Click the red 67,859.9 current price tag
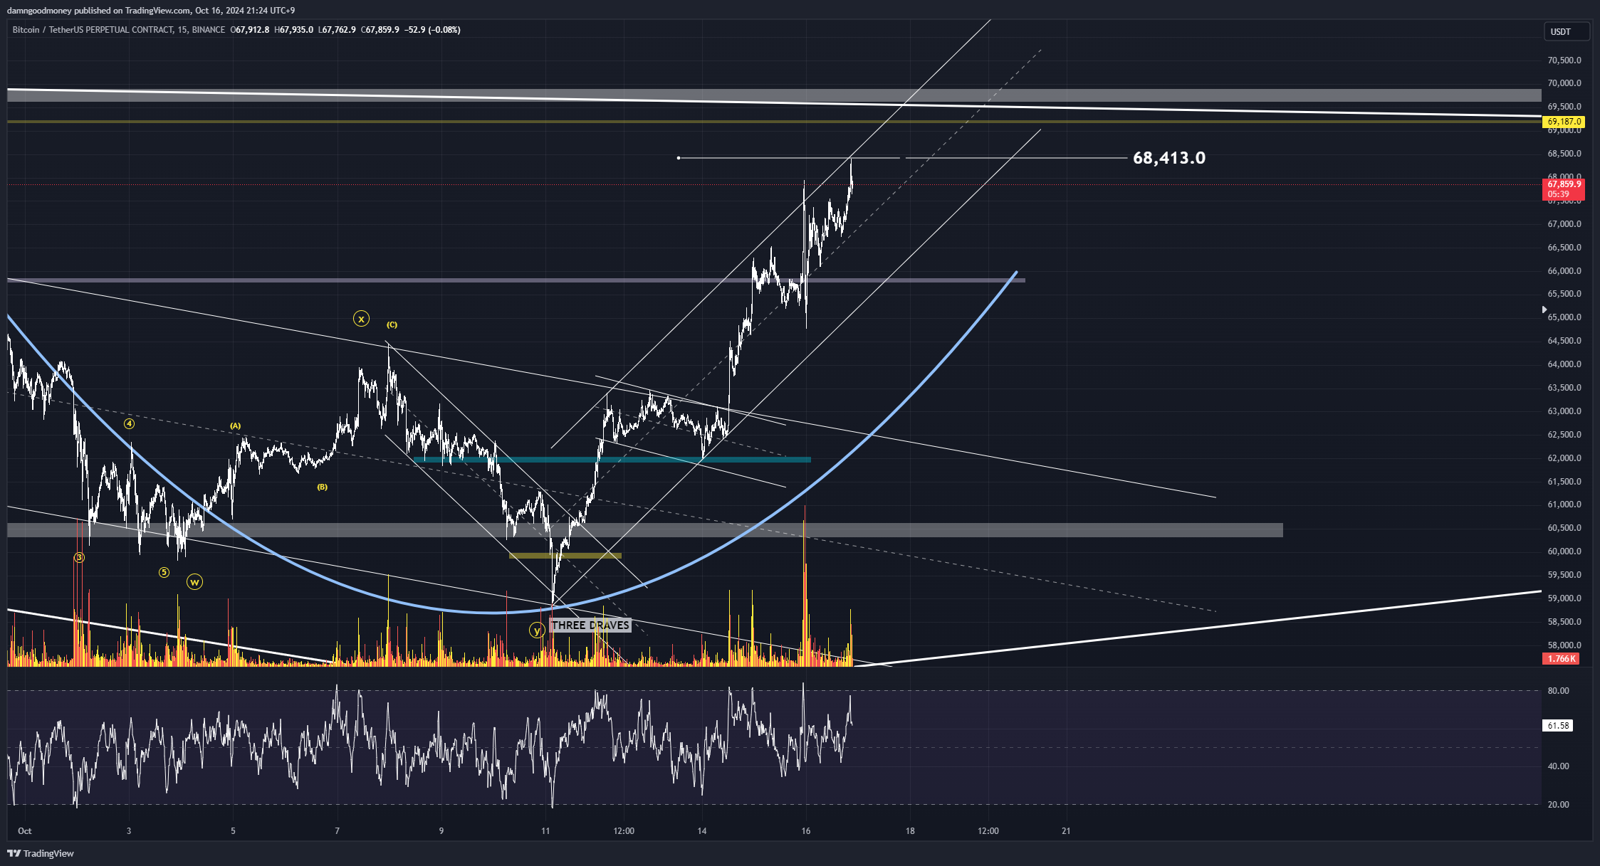Screen dimensions: 1600x866 coord(1563,189)
